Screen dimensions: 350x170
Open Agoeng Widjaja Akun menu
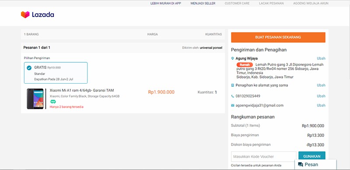[311, 3]
